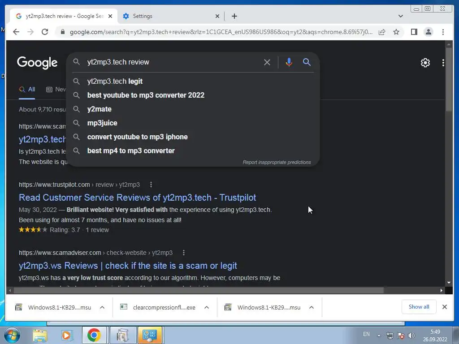Open the Chrome three-dot menu
459x344 pixels.
click(x=443, y=32)
